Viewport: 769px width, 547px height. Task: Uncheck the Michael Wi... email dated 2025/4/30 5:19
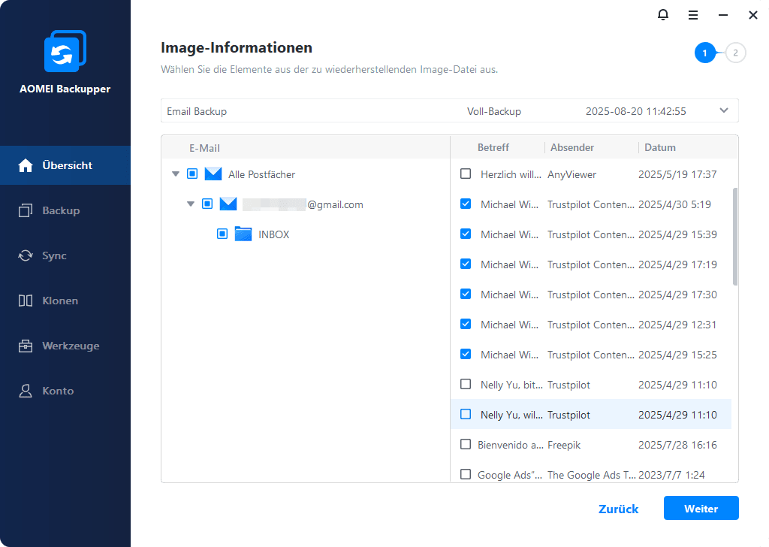click(466, 204)
